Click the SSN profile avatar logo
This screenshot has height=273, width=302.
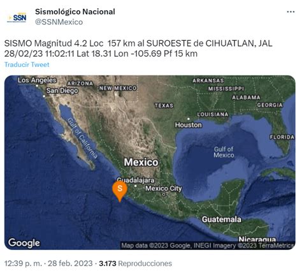click(17, 17)
